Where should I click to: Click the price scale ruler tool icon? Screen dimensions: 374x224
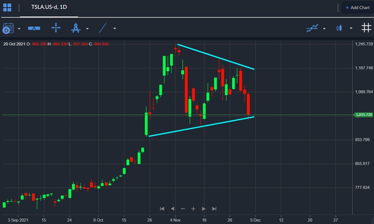(34, 28)
